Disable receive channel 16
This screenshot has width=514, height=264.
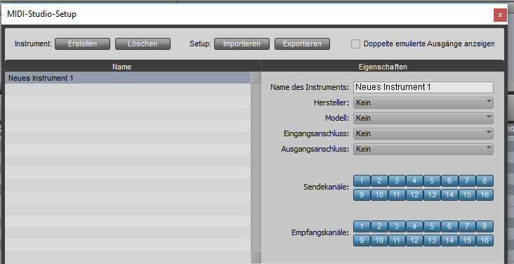(485, 240)
